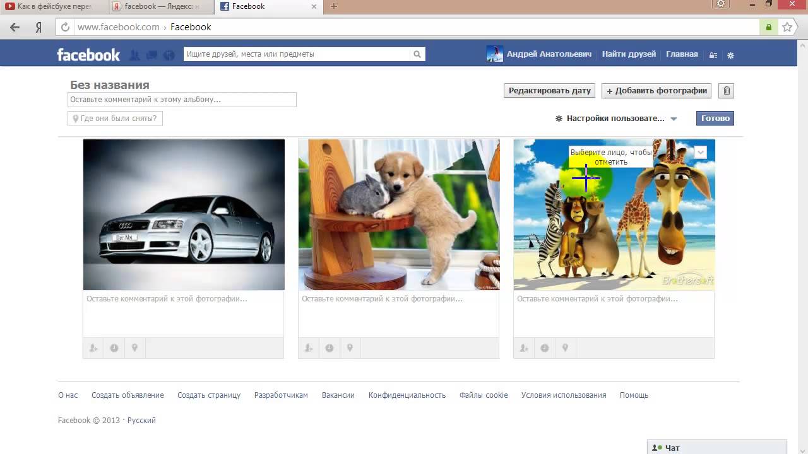808x454 pixels.
Task: Add location pin icon under Madagascar photo
Action: 565,347
